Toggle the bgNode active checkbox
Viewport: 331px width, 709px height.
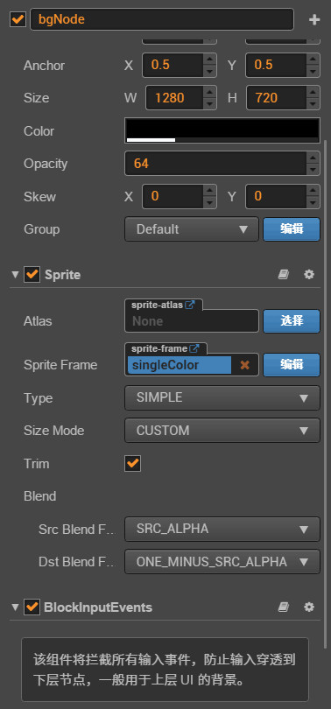click(x=18, y=20)
